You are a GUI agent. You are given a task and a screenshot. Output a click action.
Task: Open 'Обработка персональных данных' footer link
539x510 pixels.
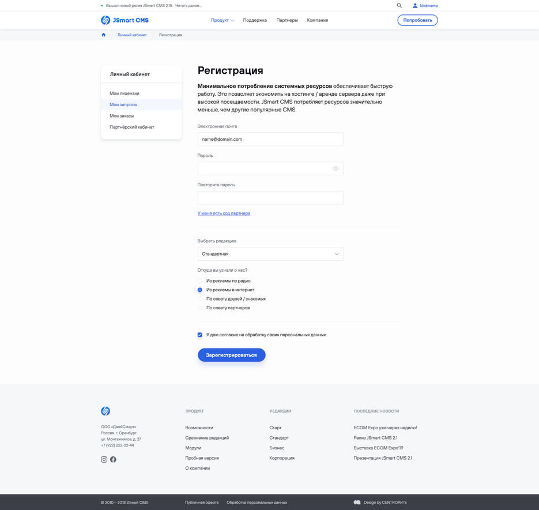point(257,502)
